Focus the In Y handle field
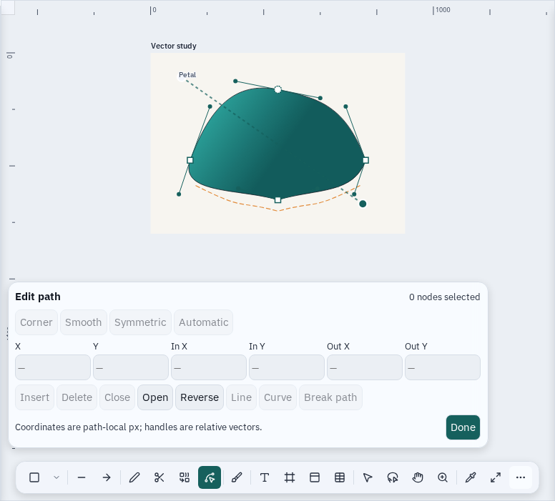555x501 pixels. point(287,367)
